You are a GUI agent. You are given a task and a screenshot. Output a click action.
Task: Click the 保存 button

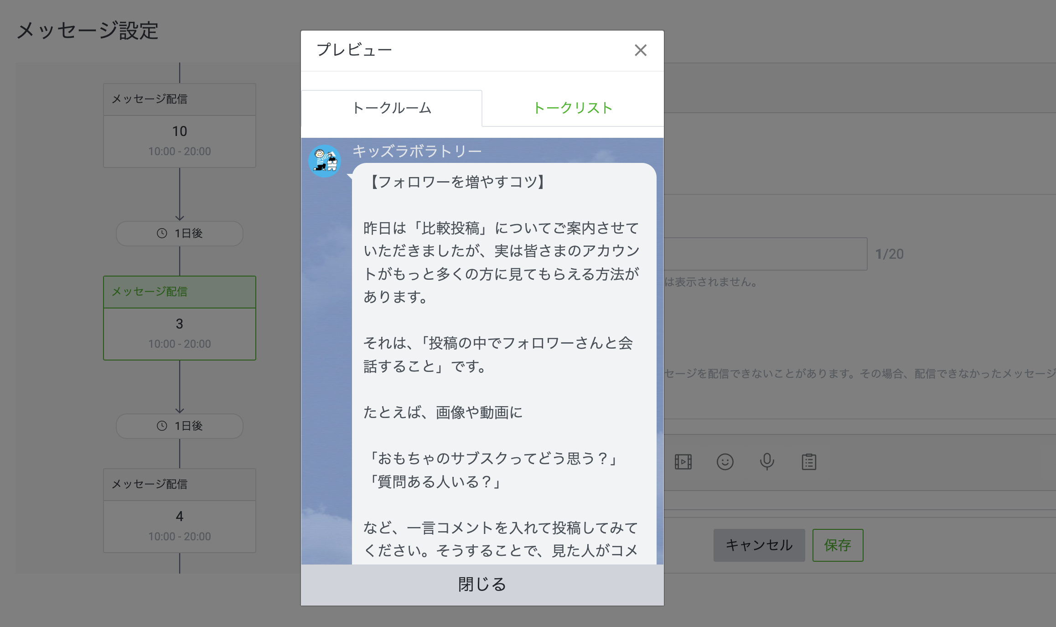click(x=838, y=545)
